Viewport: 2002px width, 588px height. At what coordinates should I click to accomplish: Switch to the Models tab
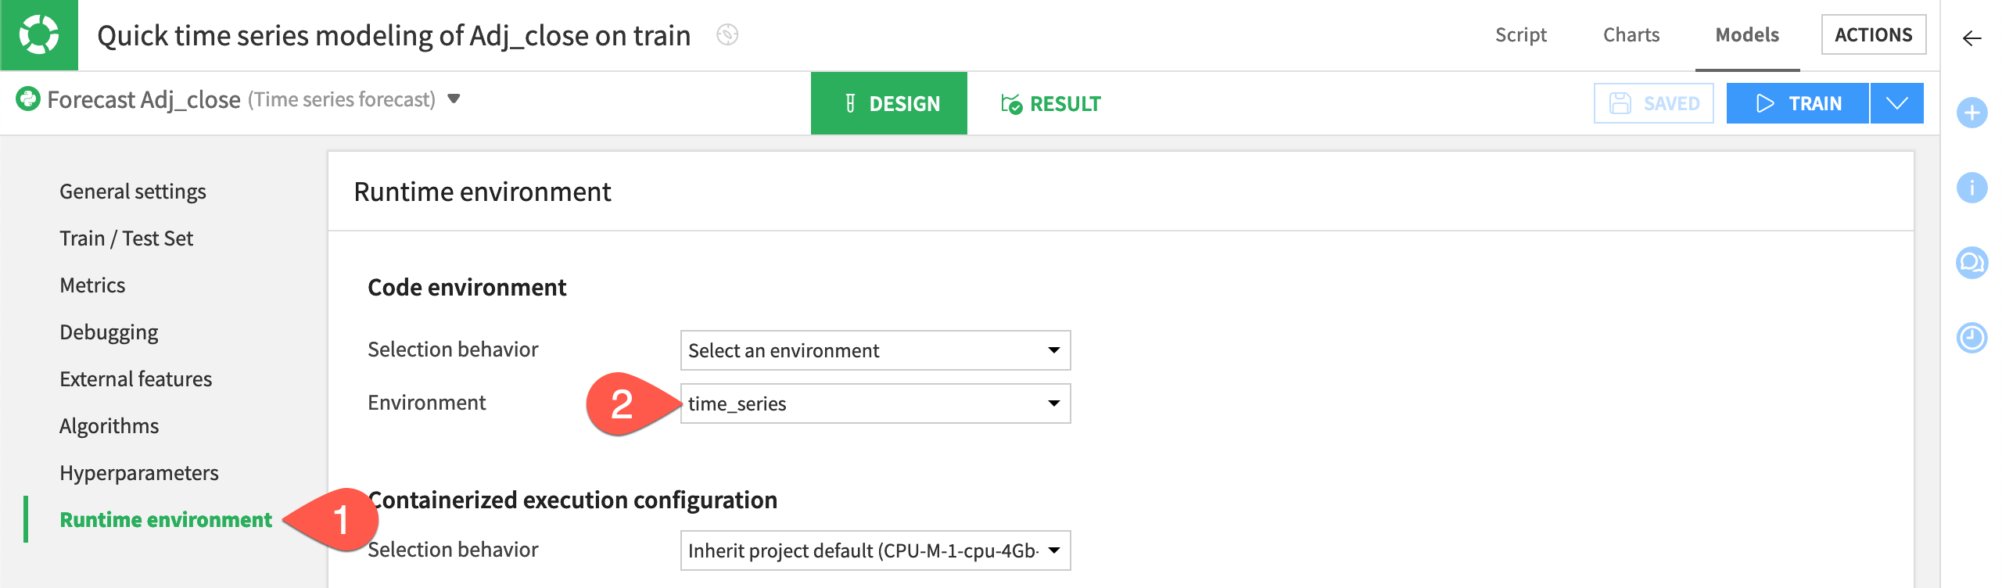[x=1747, y=35]
